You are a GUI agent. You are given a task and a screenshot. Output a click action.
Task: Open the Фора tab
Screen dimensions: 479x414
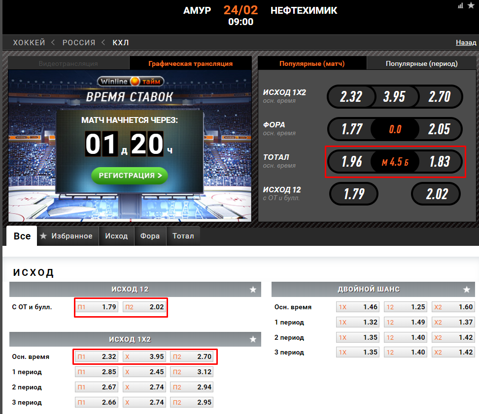(x=150, y=236)
